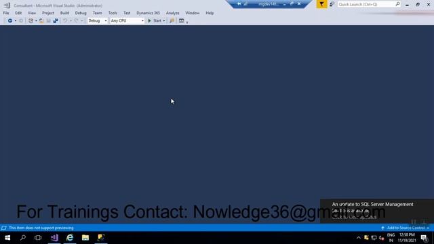
Task: Click the Visual Studio logo in title bar
Action: pyautogui.click(x=7, y=5)
